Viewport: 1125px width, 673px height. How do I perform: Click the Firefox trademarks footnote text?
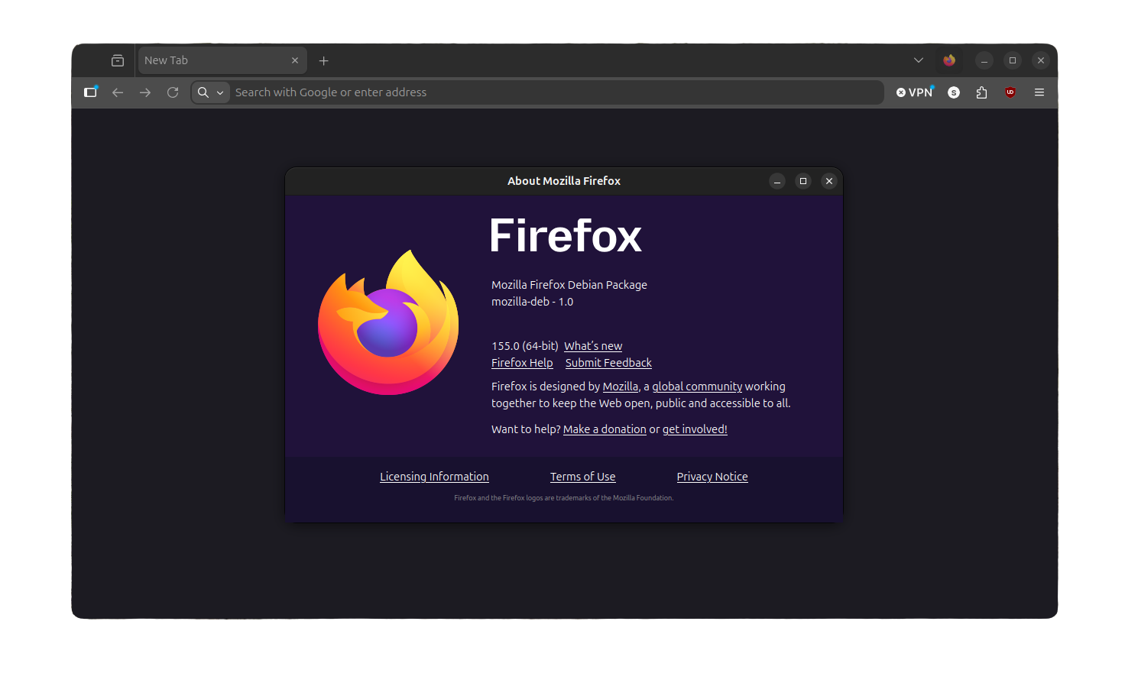(x=564, y=498)
